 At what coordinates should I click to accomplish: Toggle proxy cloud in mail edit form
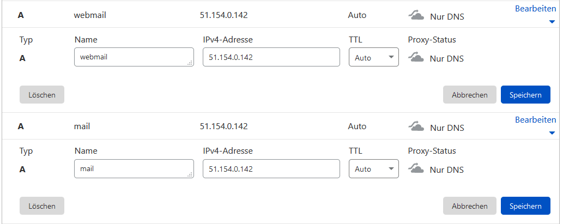click(x=416, y=169)
